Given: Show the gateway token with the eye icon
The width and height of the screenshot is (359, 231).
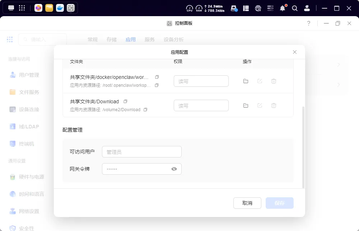Looking at the screenshot, I should (x=174, y=169).
